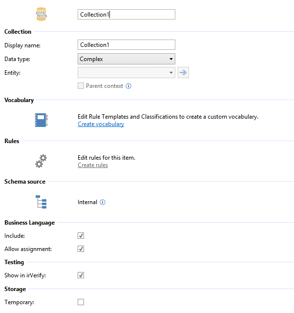Image resolution: width=294 pixels, height=313 pixels.
Task: Enable the Temporary storage checkbox
Action: click(81, 302)
